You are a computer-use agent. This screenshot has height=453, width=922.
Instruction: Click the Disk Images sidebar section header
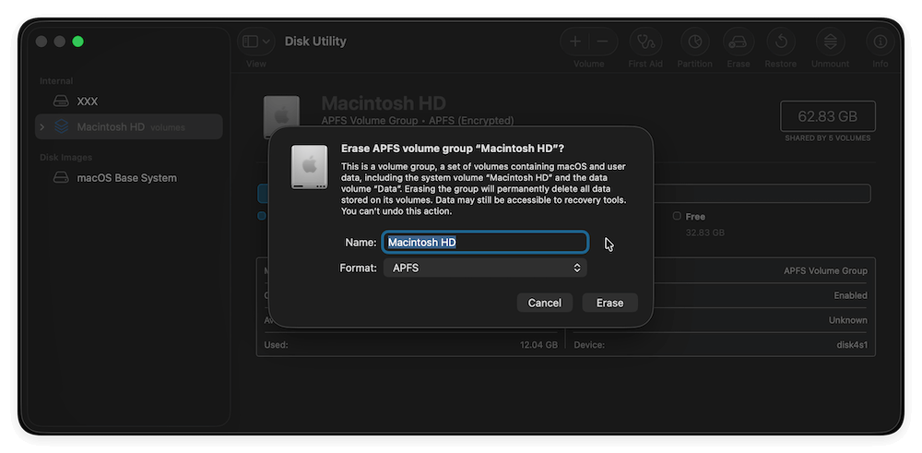65,157
